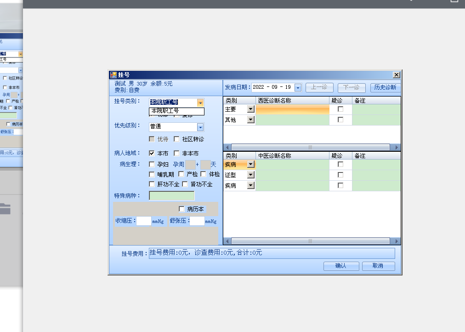
Task: Expand the 其他 category dropdown
Action: [x=251, y=120]
